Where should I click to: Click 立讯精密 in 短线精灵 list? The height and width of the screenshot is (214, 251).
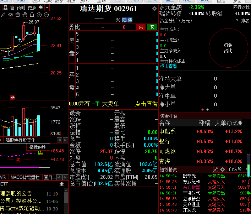coord(191,199)
